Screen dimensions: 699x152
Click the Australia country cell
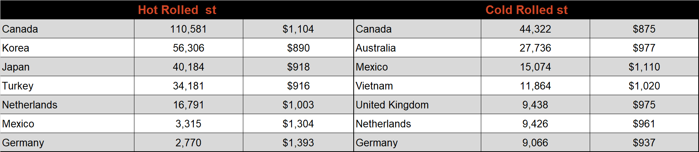(418, 48)
